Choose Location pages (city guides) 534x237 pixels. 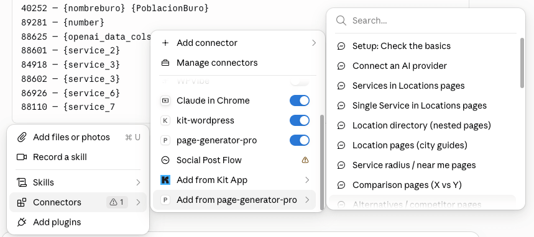pyautogui.click(x=422, y=145)
